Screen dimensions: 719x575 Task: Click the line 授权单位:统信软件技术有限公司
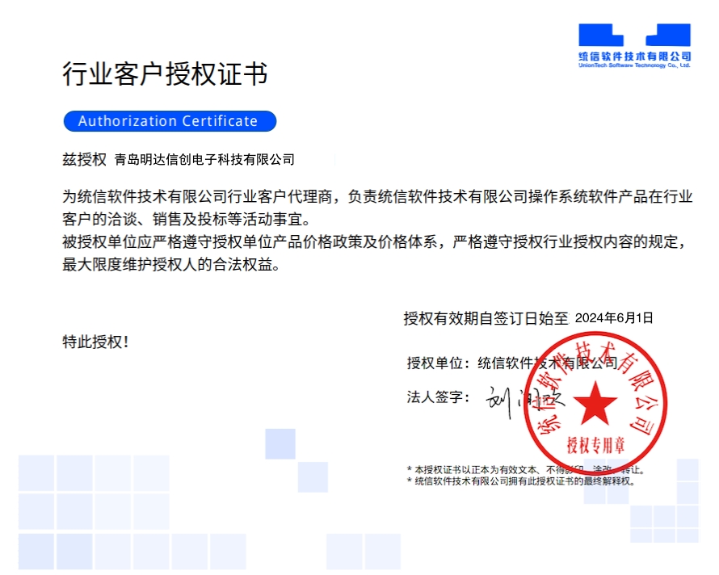[511, 363]
